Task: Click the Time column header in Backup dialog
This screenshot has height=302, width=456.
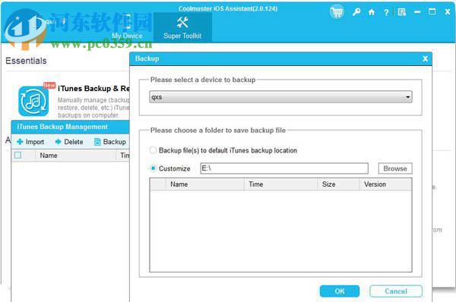Action: (280, 184)
